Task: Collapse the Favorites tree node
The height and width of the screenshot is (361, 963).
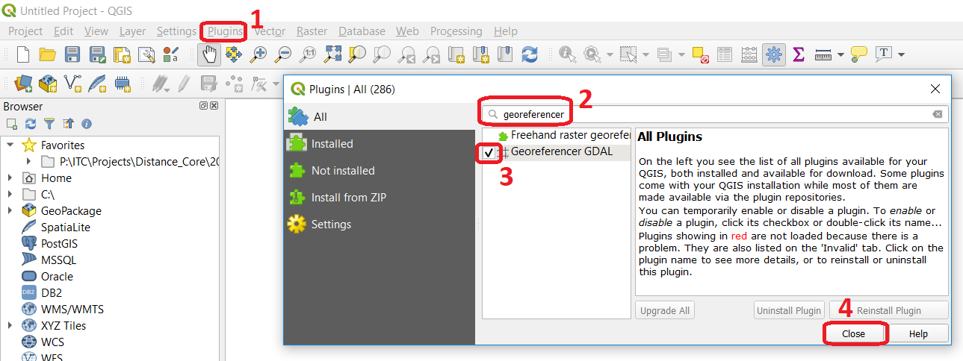Action: [x=10, y=145]
